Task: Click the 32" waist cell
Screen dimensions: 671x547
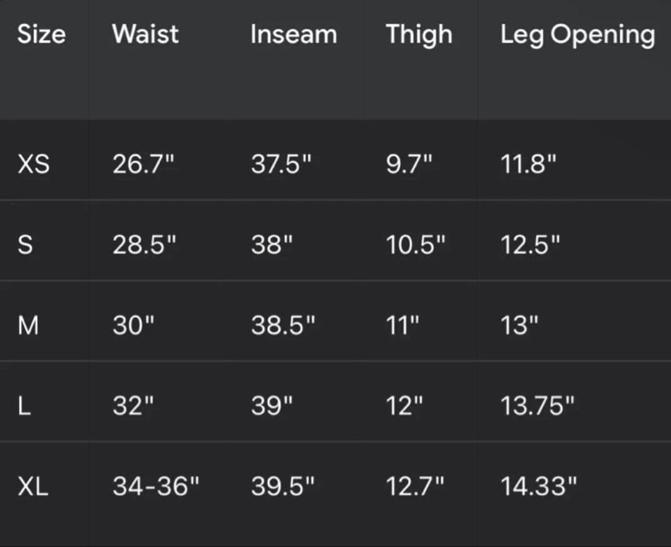Action: (133, 406)
